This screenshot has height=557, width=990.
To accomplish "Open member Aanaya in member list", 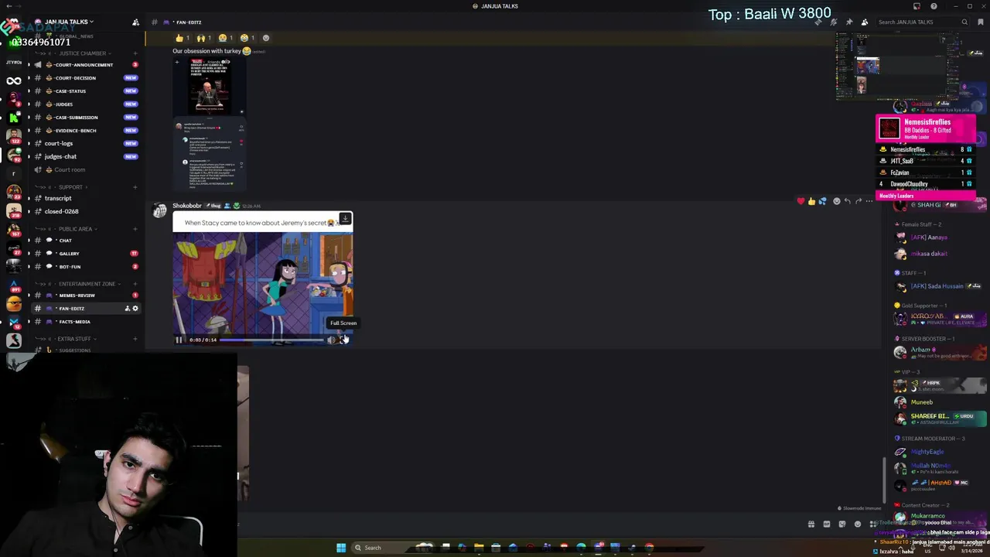I will (x=929, y=237).
